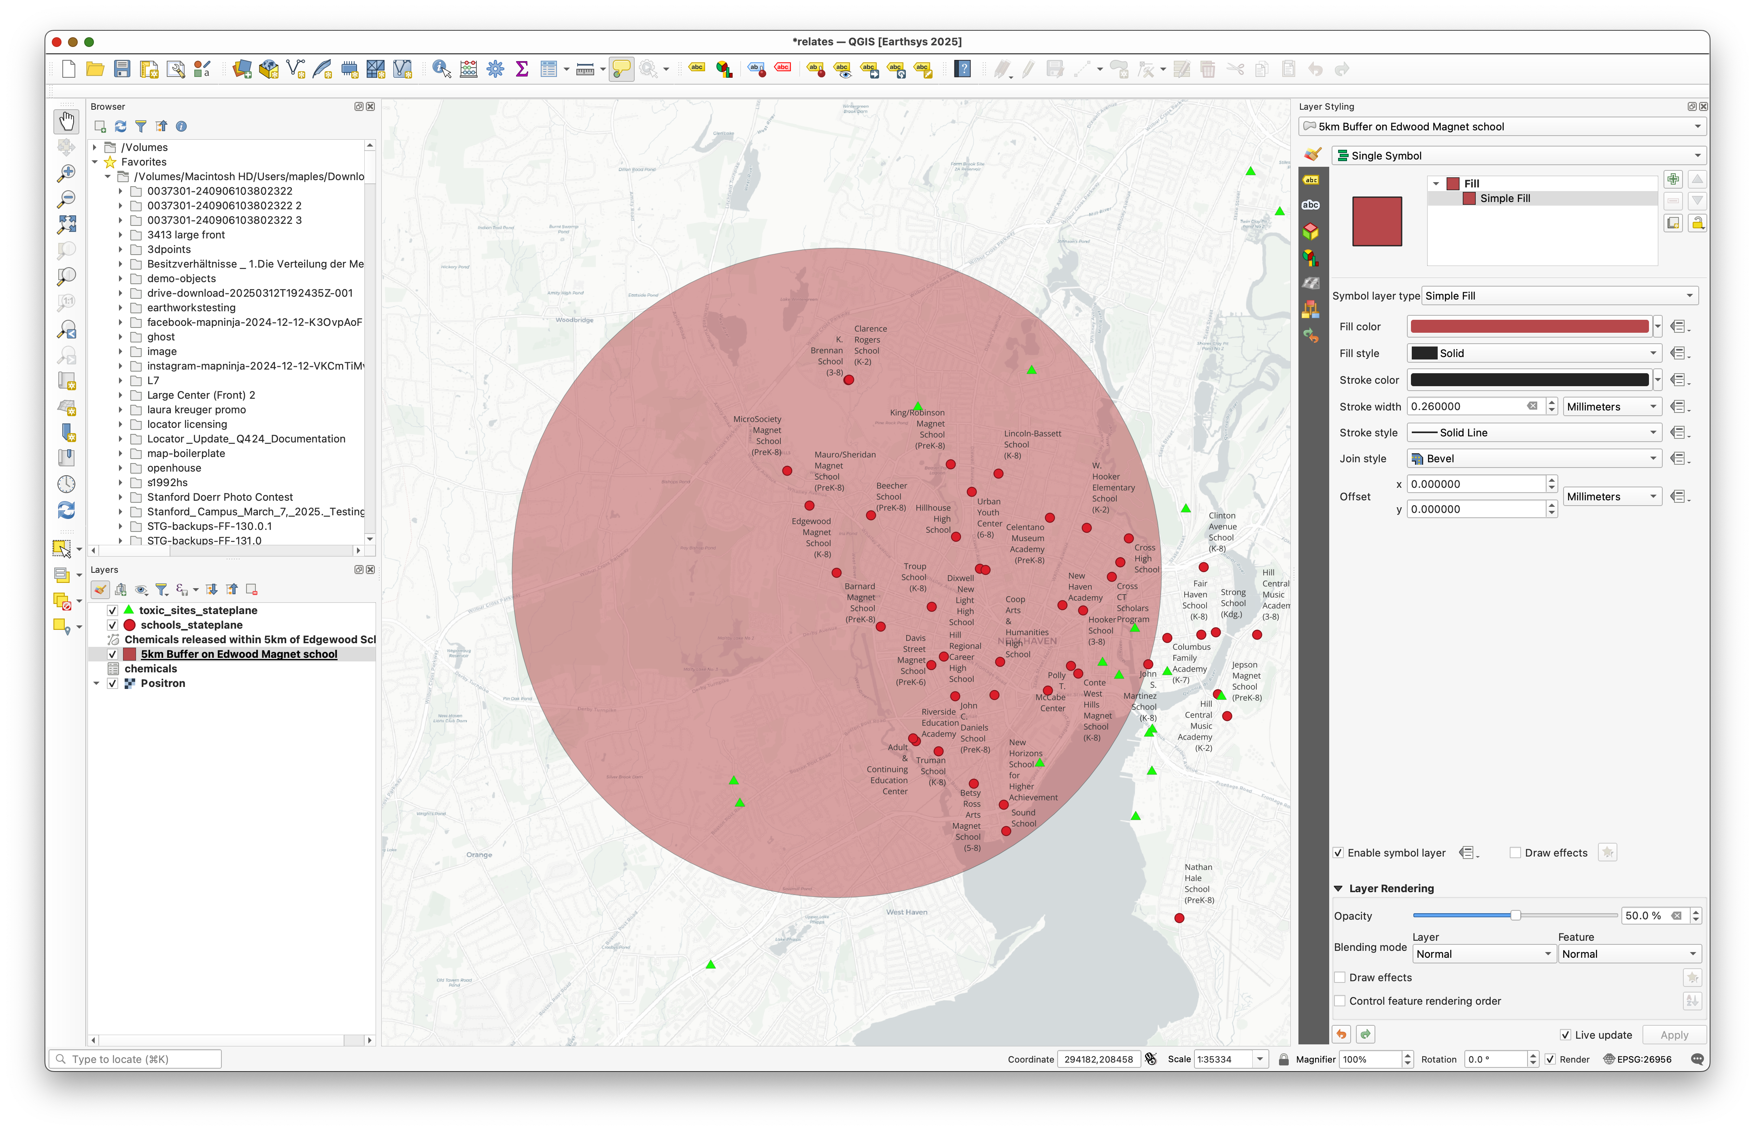1755x1131 pixels.
Task: Hide the toxic_sites_stateplane layer
Action: point(113,610)
